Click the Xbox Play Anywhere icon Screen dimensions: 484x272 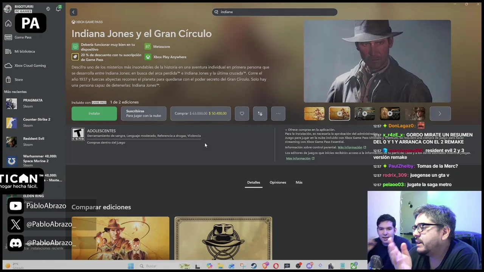click(147, 57)
